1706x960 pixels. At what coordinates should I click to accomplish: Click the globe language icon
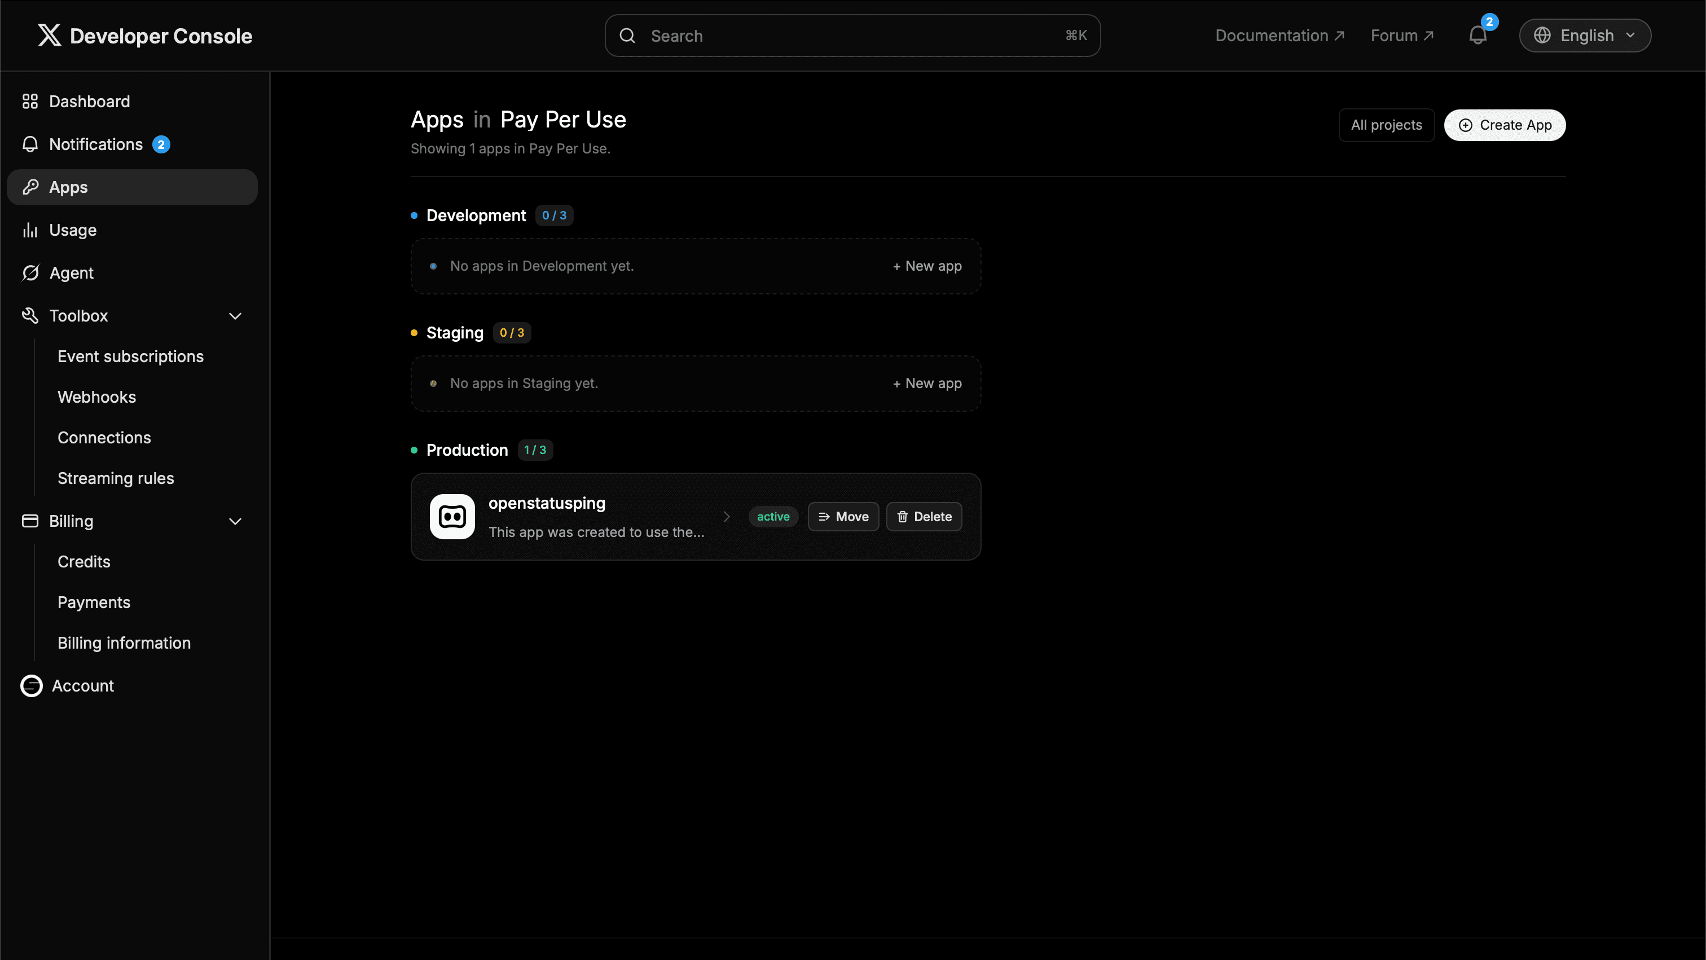pos(1542,35)
